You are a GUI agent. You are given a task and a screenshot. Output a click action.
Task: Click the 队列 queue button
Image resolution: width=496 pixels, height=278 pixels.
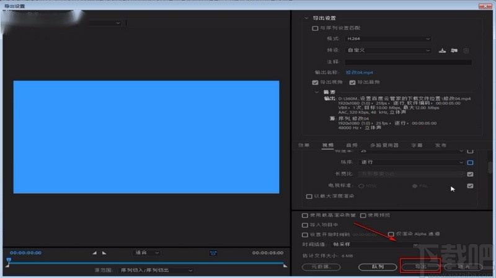click(x=378, y=267)
